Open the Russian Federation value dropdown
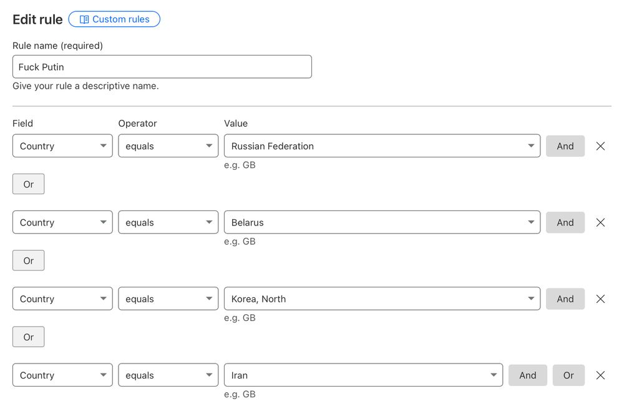The height and width of the screenshot is (406, 624). (382, 146)
